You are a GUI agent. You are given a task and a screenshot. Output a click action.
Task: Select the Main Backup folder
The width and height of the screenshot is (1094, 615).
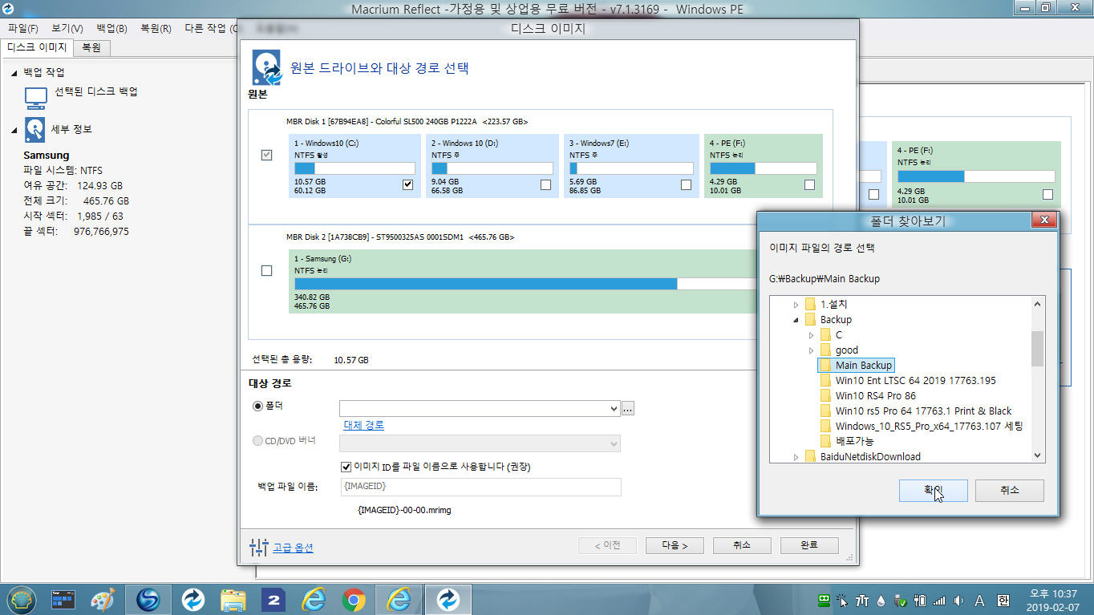(864, 366)
